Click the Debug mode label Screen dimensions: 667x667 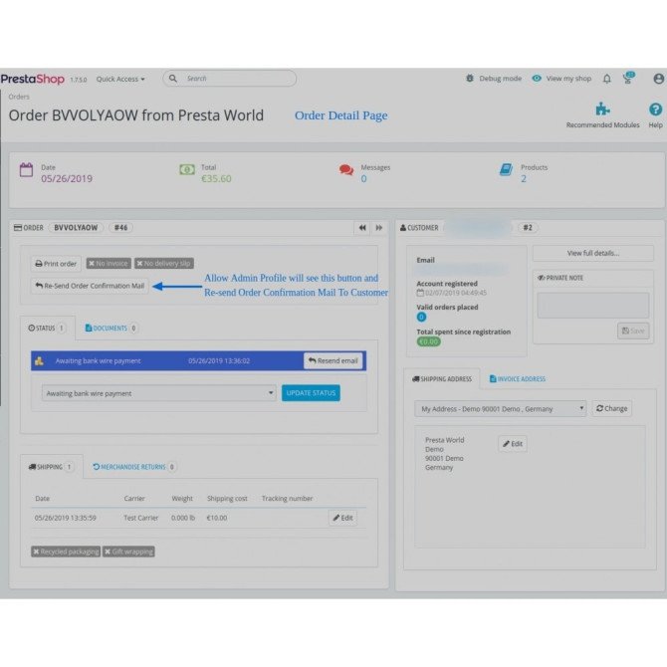500,79
